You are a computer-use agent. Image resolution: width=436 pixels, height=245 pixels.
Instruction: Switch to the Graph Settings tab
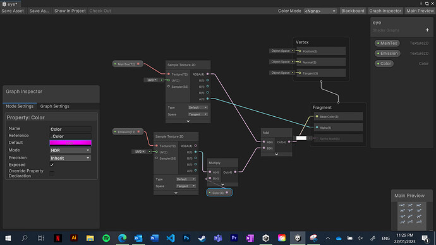click(55, 106)
